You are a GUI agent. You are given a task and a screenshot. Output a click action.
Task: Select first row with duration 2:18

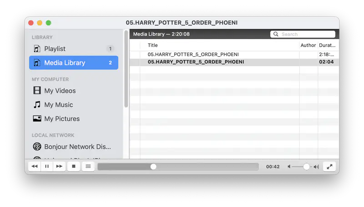coord(234,54)
